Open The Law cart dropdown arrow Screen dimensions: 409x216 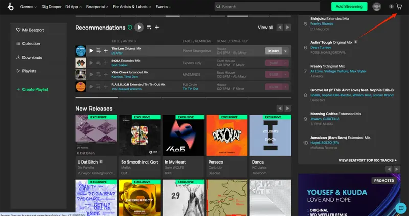286,51
